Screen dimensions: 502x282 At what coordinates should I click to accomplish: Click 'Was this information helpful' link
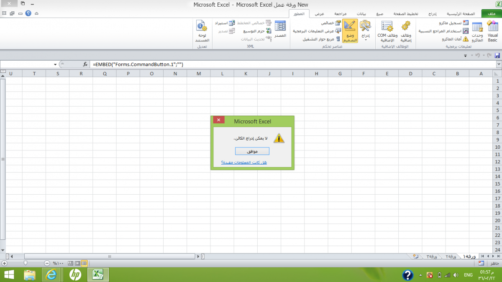pyautogui.click(x=244, y=162)
